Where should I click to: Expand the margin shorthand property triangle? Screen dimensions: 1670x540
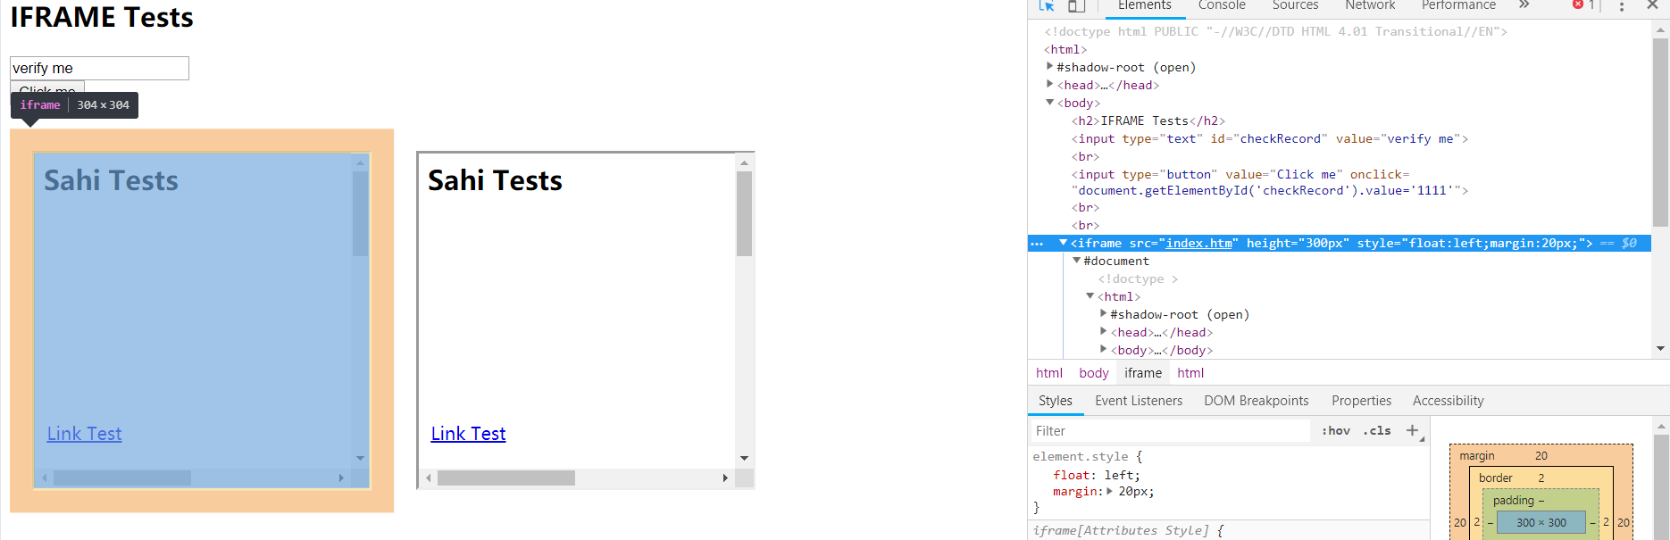tap(1110, 491)
